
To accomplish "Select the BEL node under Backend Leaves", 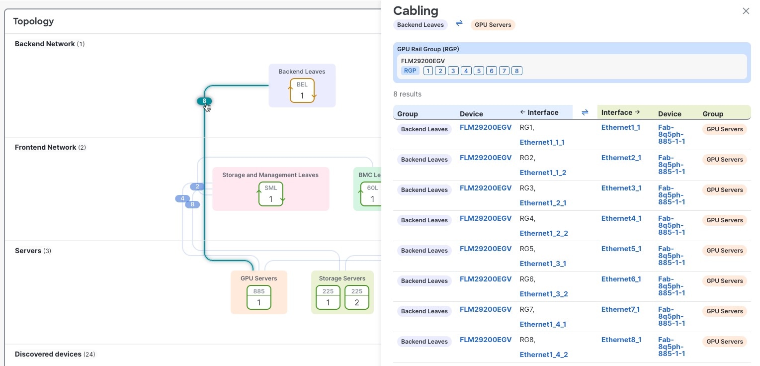I will (x=302, y=91).
